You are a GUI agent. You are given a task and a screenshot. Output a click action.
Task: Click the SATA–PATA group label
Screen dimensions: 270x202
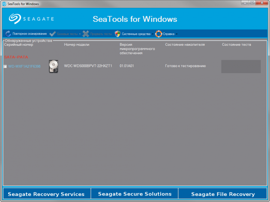click(x=16, y=57)
